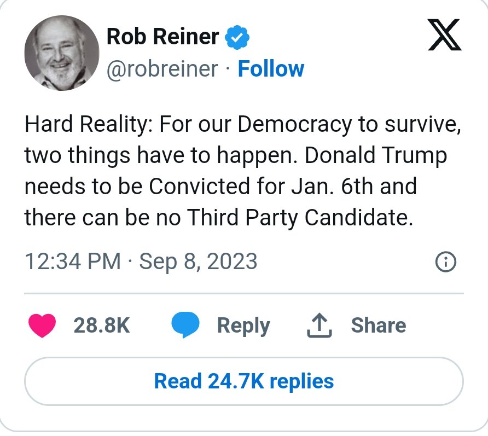Click the 12:34 PM time text
This screenshot has width=488, height=436.
[72, 261]
